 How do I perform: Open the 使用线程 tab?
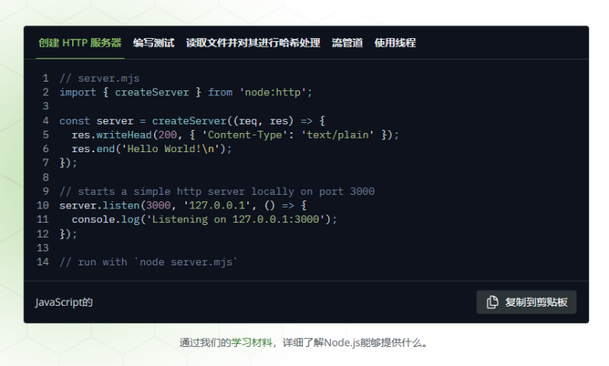pos(395,43)
